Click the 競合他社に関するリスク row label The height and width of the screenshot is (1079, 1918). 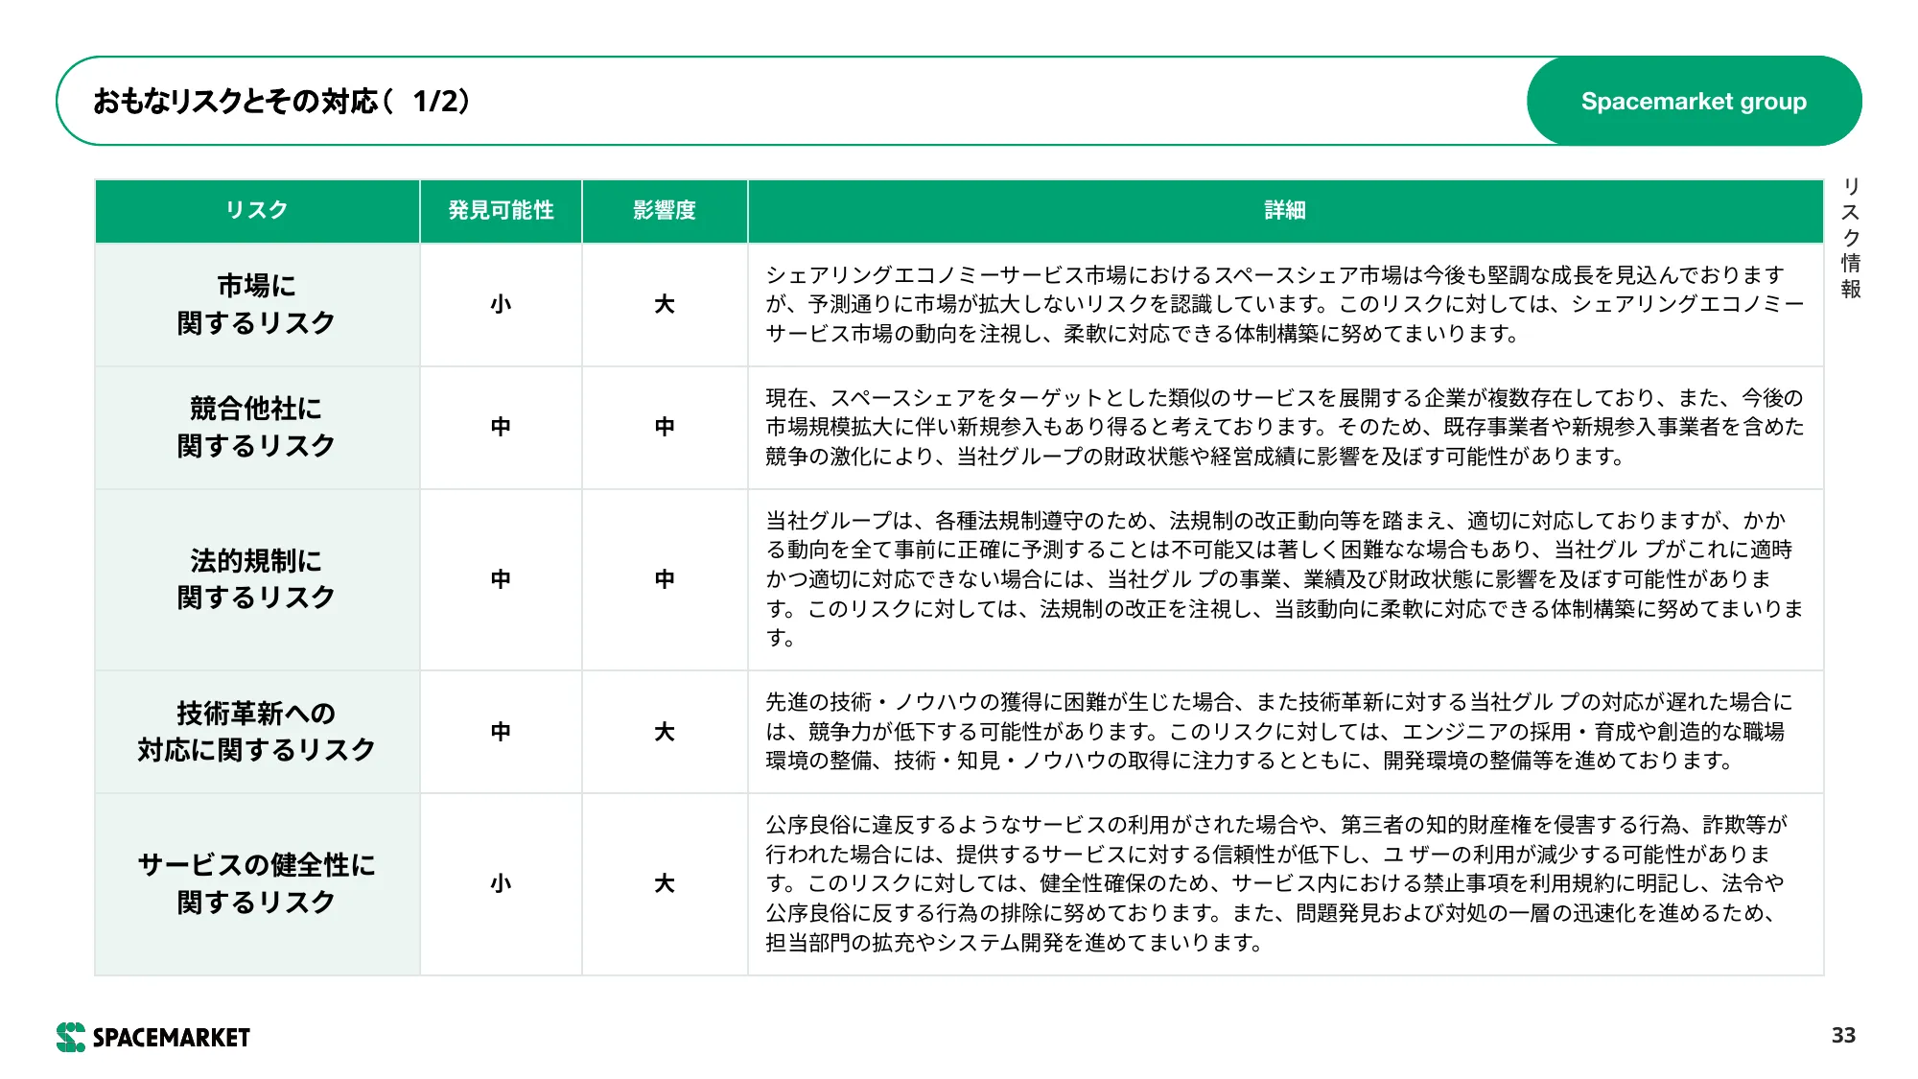257,427
